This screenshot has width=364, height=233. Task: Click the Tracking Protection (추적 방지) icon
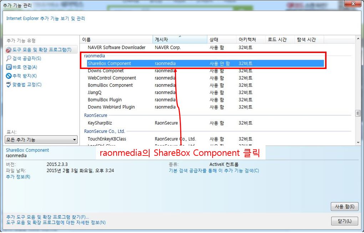click(9, 76)
